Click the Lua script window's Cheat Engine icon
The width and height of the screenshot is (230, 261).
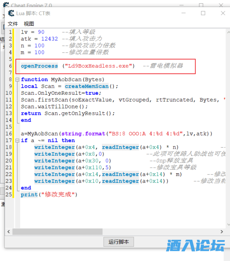[x=11, y=13]
